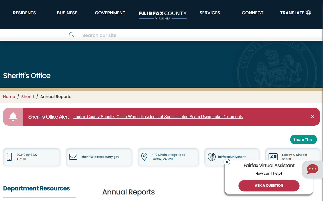Viewport: 323px width, 201px height.
Task: Click the Department Resources heading
Action: 37,188
